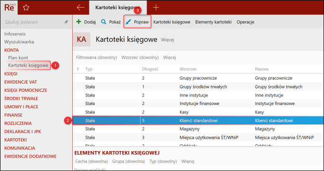Click the star favorites icon

click(x=26, y=8)
